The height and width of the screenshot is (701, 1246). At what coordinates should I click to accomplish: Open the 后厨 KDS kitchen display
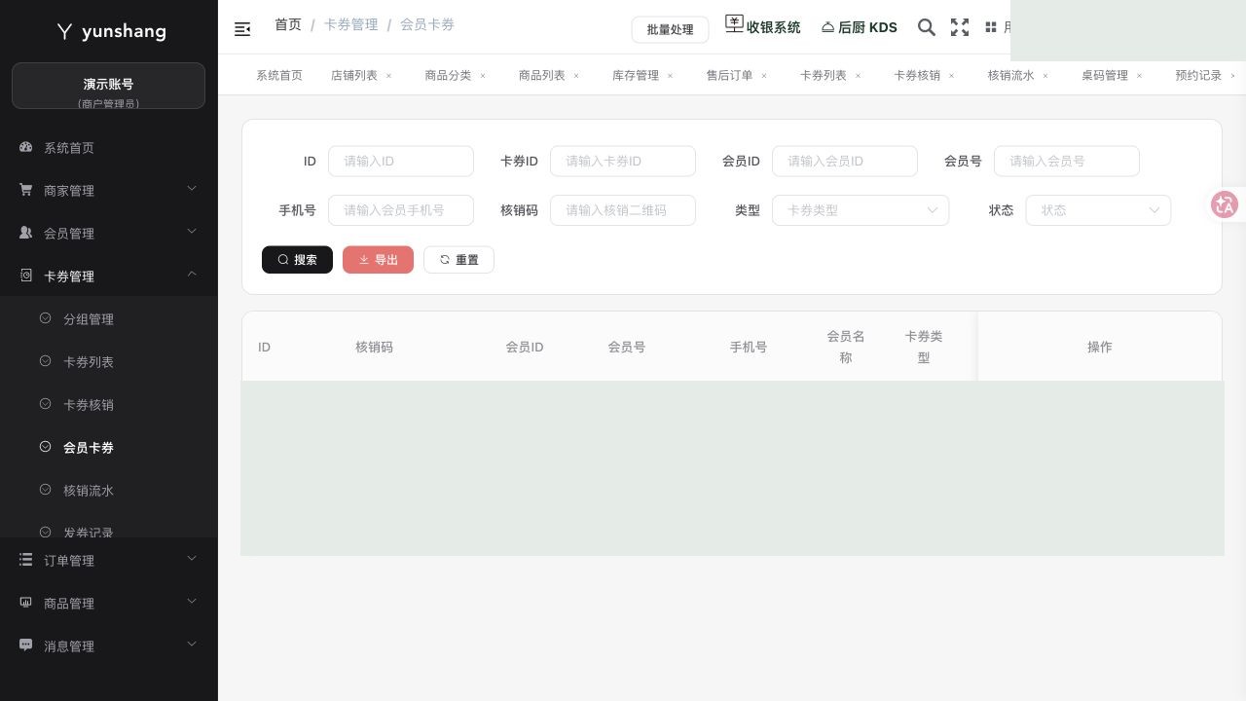click(859, 27)
